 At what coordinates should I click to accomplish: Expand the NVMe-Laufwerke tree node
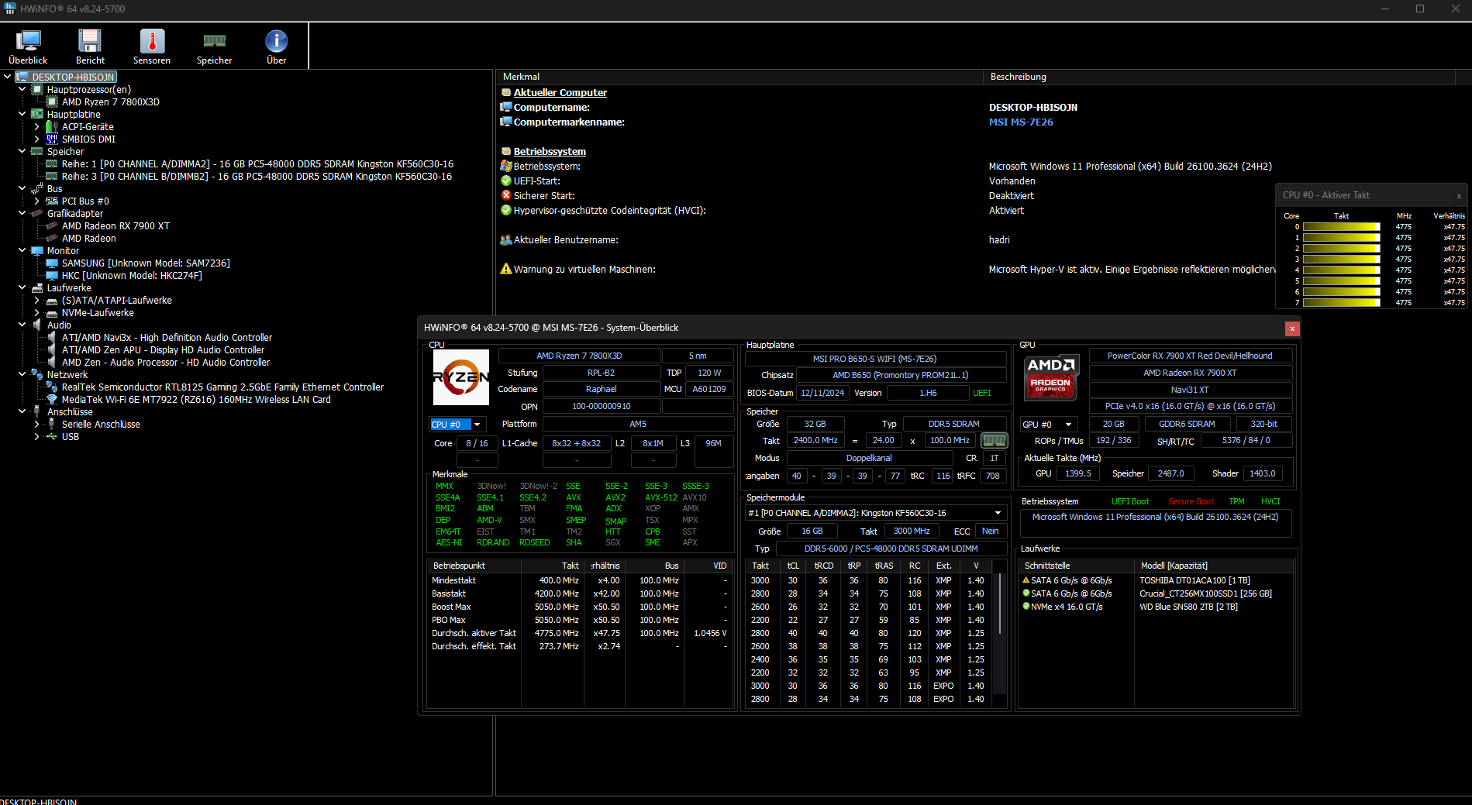tap(36, 313)
